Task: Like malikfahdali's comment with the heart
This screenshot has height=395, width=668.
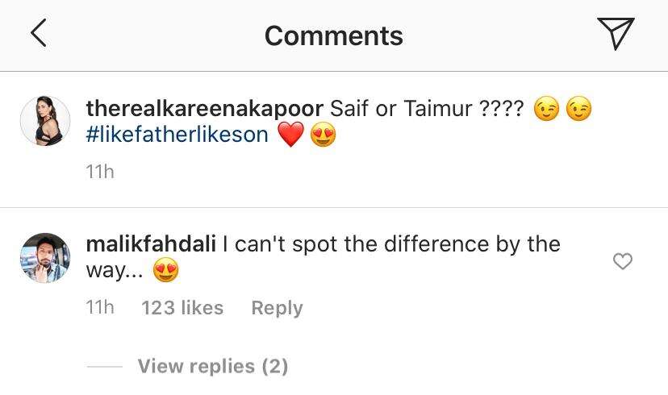Action: (x=622, y=261)
